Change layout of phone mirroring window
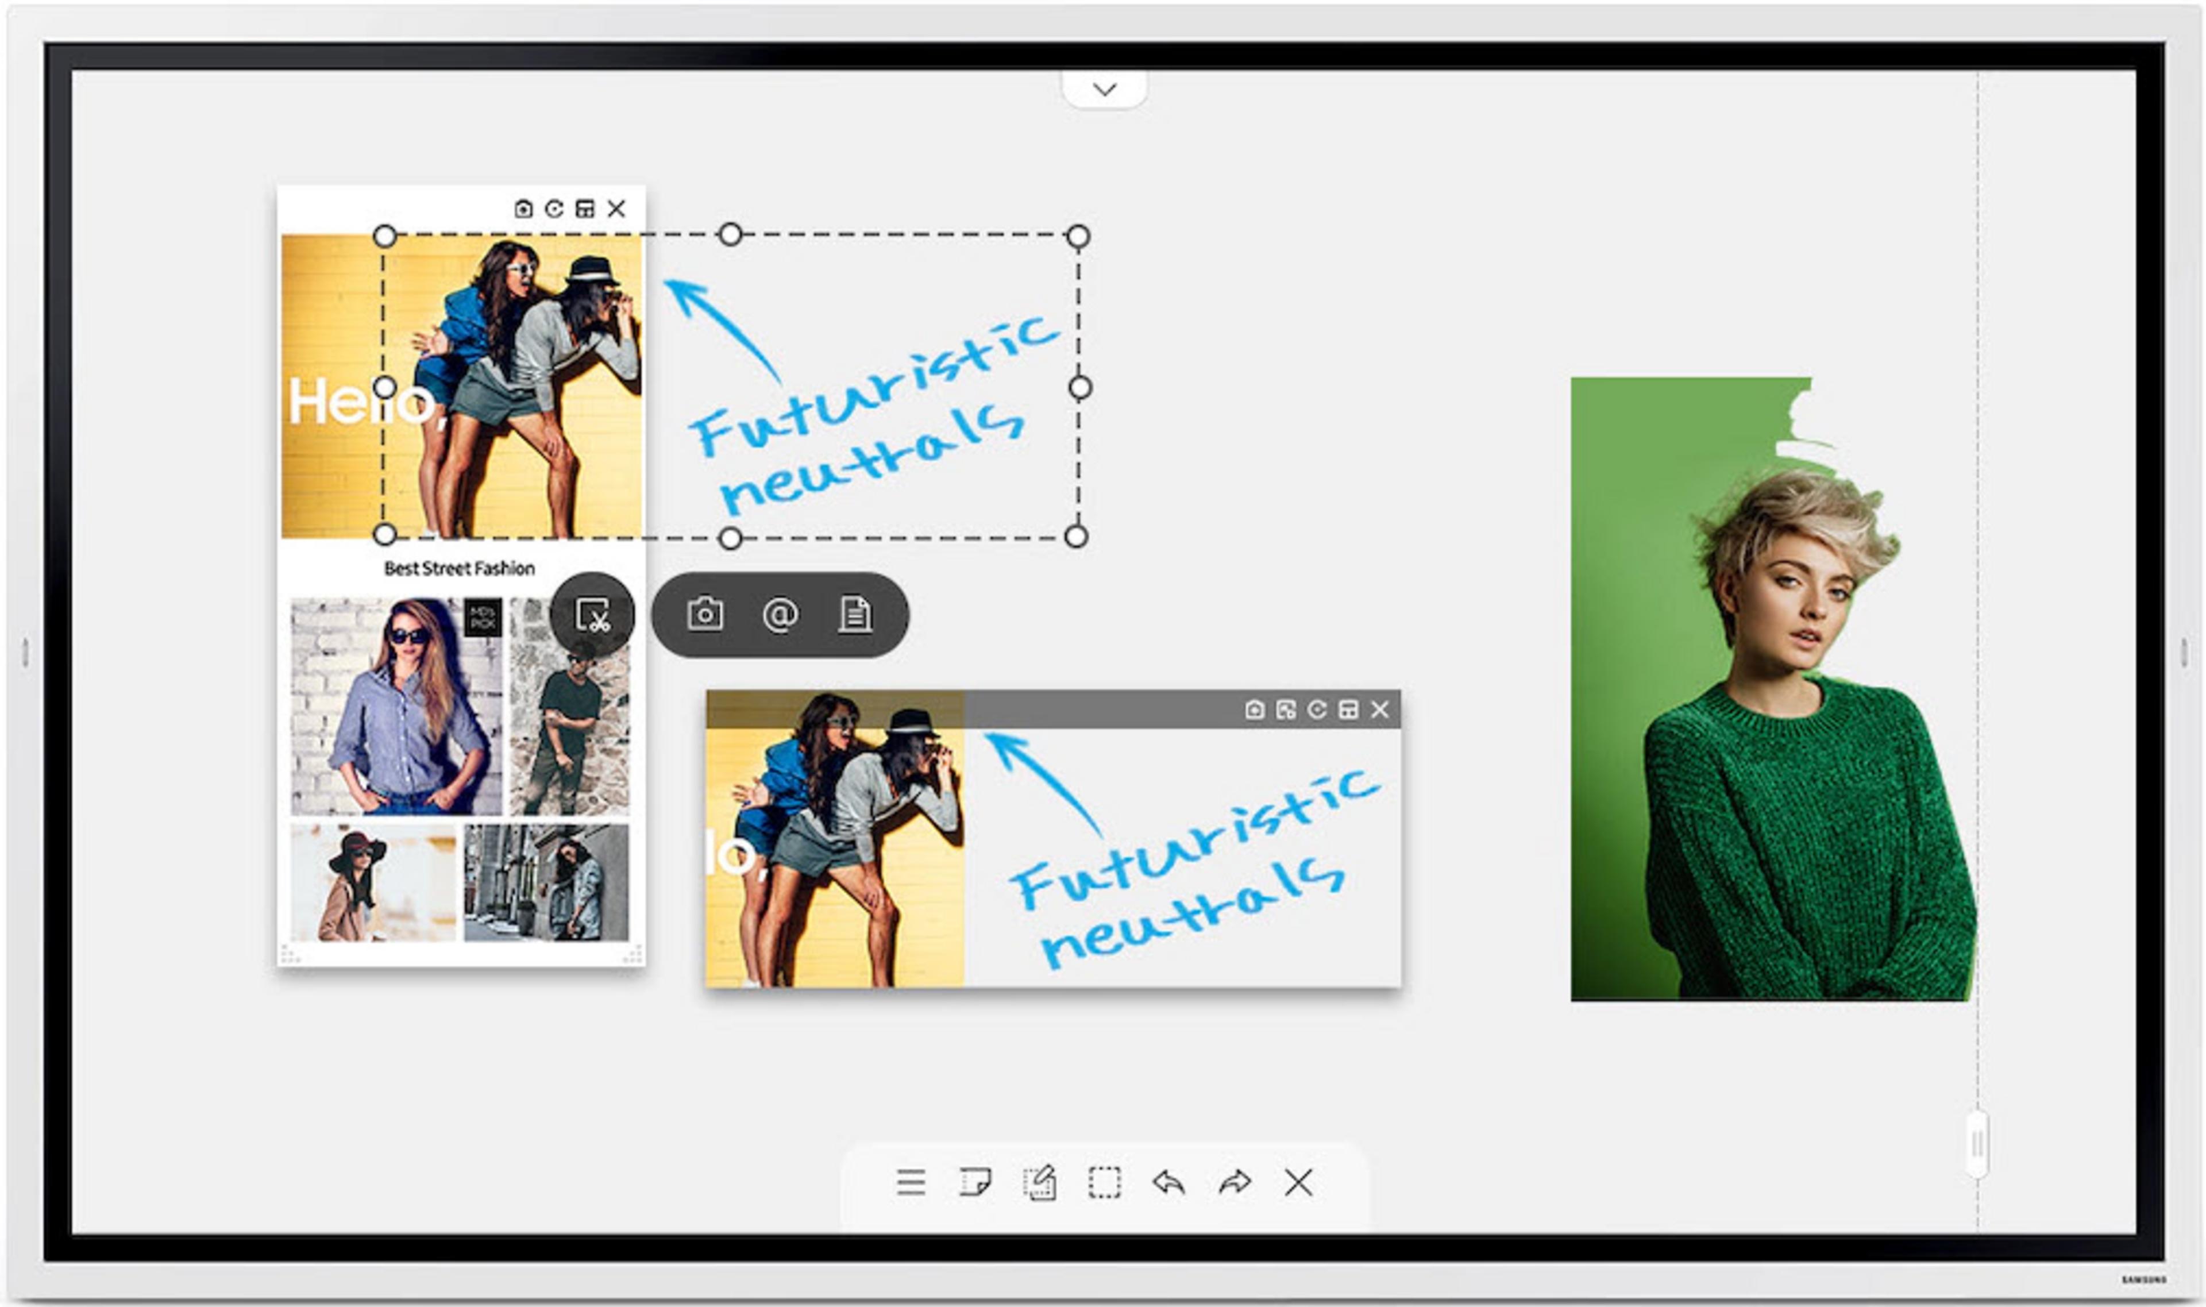This screenshot has width=2206, height=1307. [x=585, y=209]
